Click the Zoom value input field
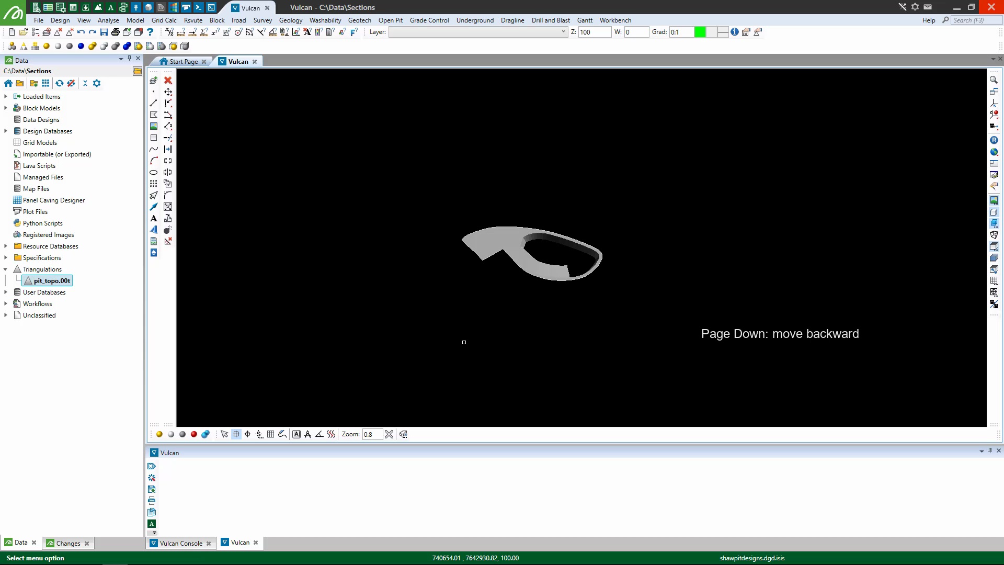Viewport: 1004px width, 565px height. tap(372, 434)
